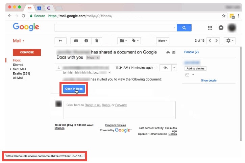Click the email envelope icon for contact
245x163 pixels.
187,75
